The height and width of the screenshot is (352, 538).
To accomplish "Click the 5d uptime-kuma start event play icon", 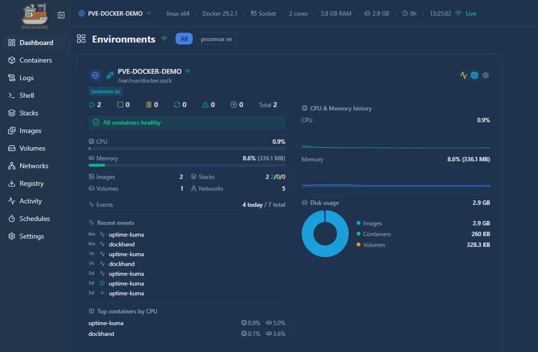I will (102, 284).
